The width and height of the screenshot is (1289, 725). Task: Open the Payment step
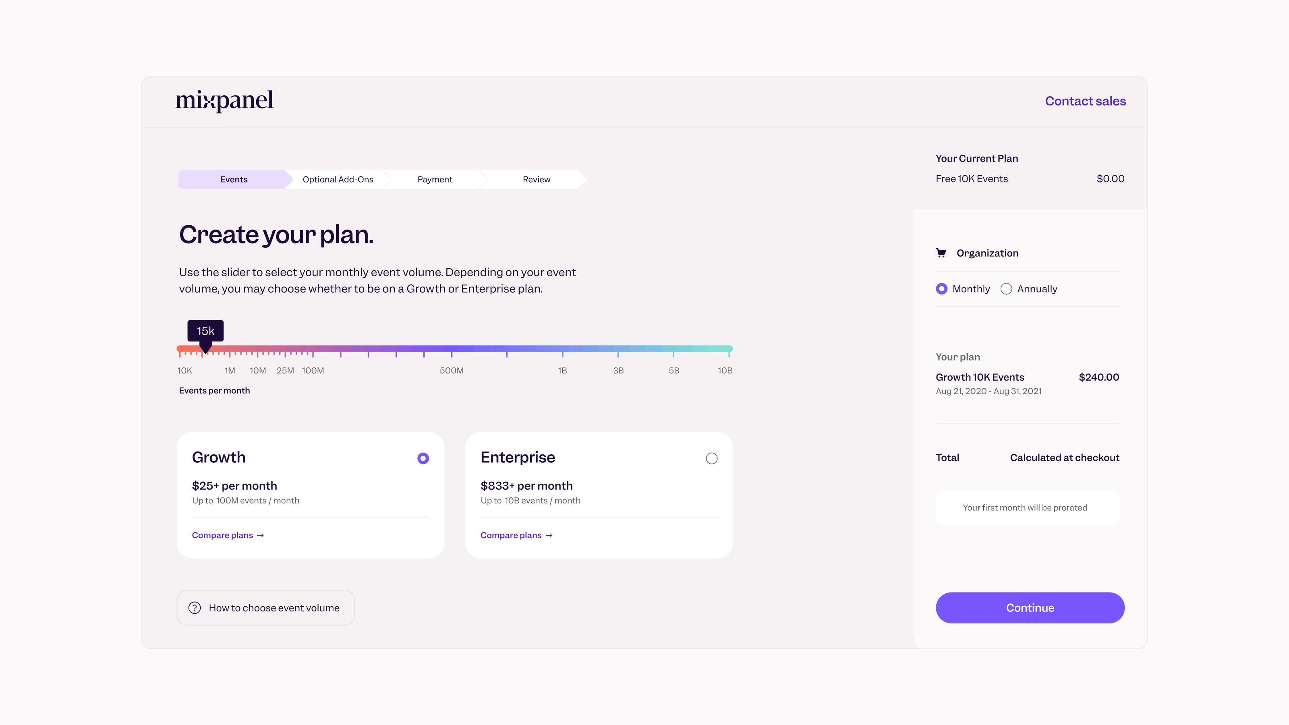click(435, 179)
